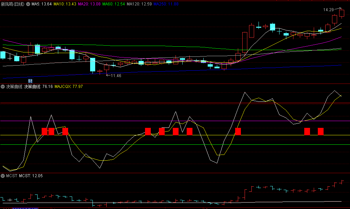The height and width of the screenshot is (209, 350).
Task: Select the rightmost red signal block in 决策曲线
Action: [x=321, y=132]
